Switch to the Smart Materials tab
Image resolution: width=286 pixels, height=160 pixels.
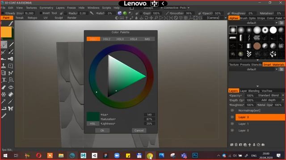click(x=273, y=64)
